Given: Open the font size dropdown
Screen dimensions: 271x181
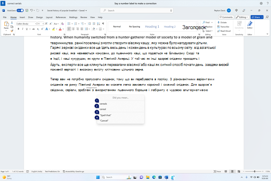Looking at the screenshot, I should pyautogui.click(x=43, y=24).
